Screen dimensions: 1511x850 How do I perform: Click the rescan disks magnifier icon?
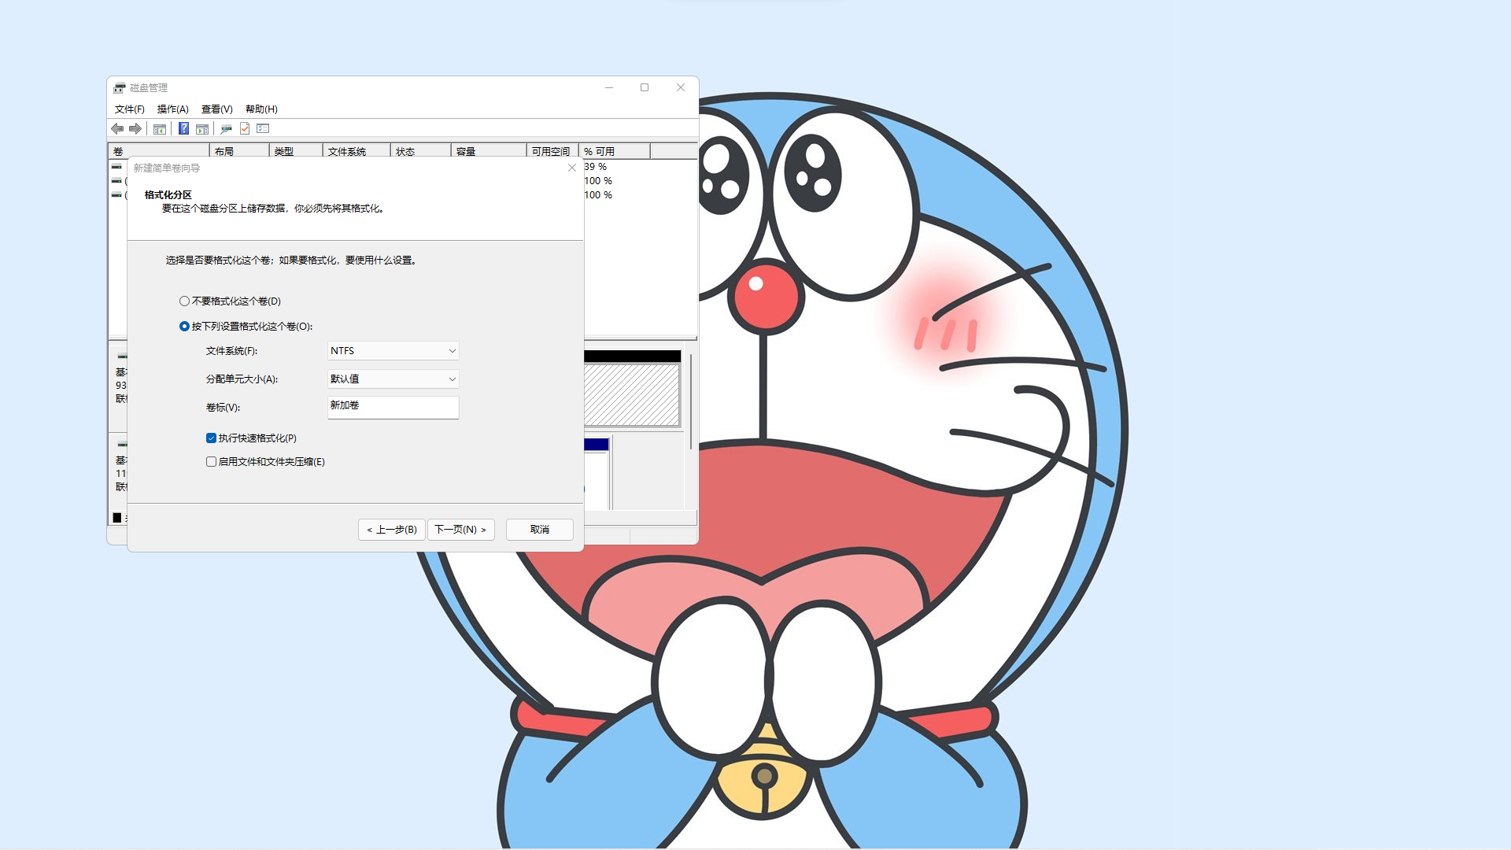[226, 128]
